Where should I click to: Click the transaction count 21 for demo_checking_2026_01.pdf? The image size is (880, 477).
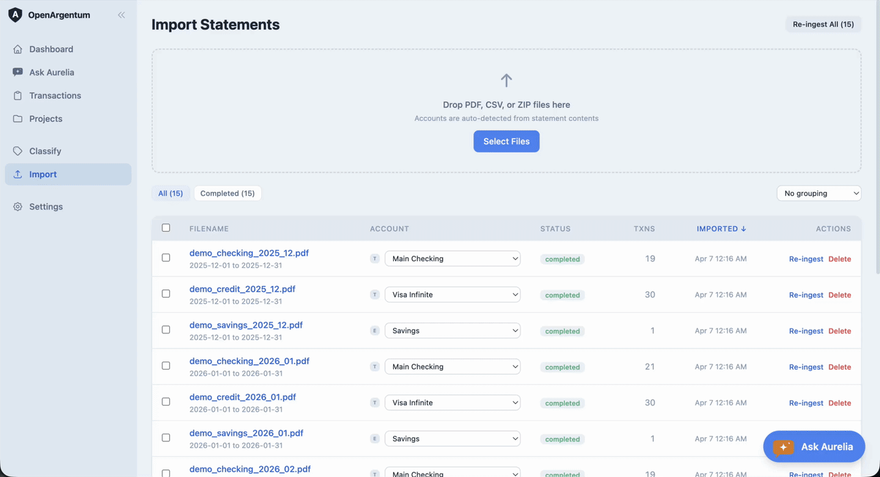pyautogui.click(x=650, y=366)
